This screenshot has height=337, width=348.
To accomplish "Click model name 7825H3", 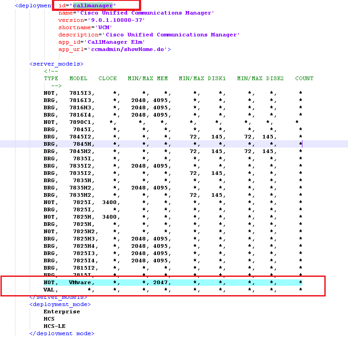I will click(84, 239).
